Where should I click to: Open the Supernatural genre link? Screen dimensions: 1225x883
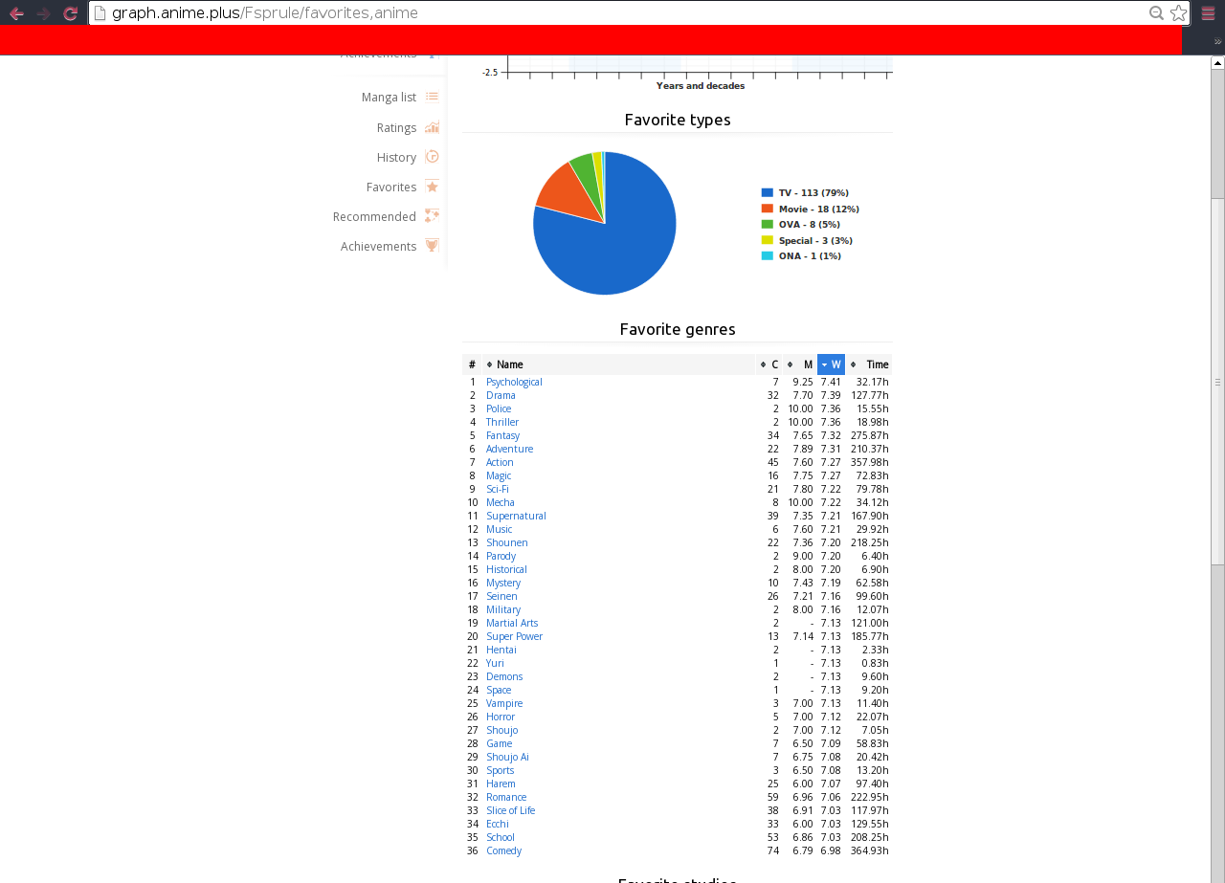tap(516, 517)
